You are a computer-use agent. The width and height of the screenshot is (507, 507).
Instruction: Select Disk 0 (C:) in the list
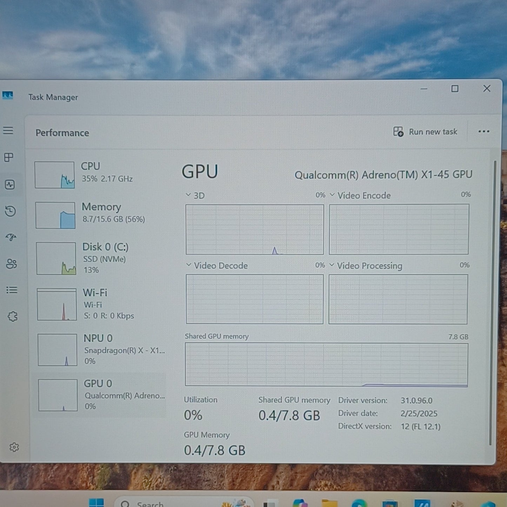tap(101, 258)
